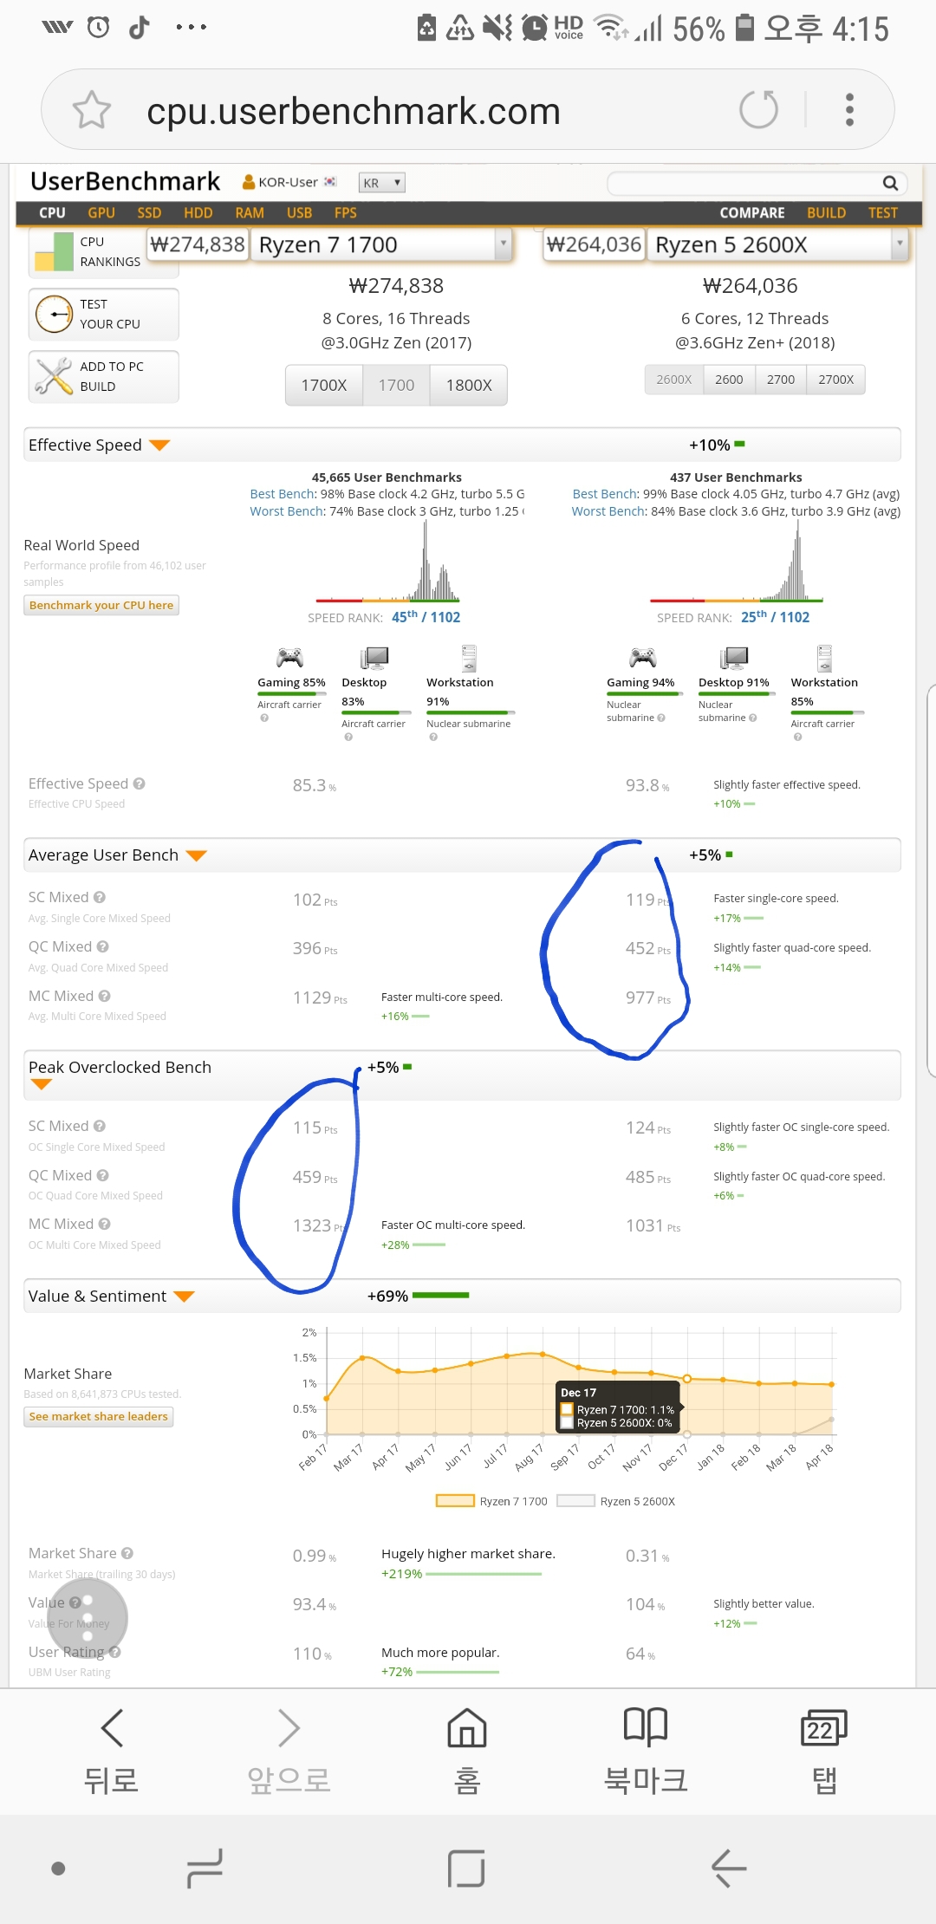Reload the page with the refresh icon
Screen dimensions: 936x1924
tap(758, 109)
